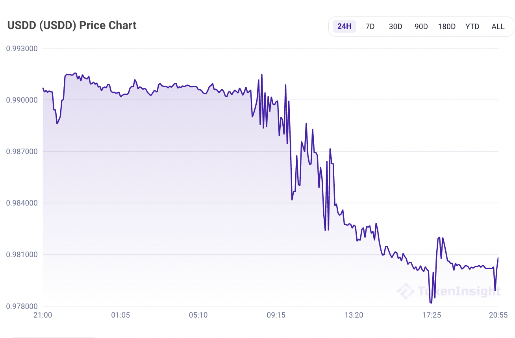Click the USDD (USDD) Price Chart title
Image resolution: width=515 pixels, height=338 pixels.
[x=72, y=25]
